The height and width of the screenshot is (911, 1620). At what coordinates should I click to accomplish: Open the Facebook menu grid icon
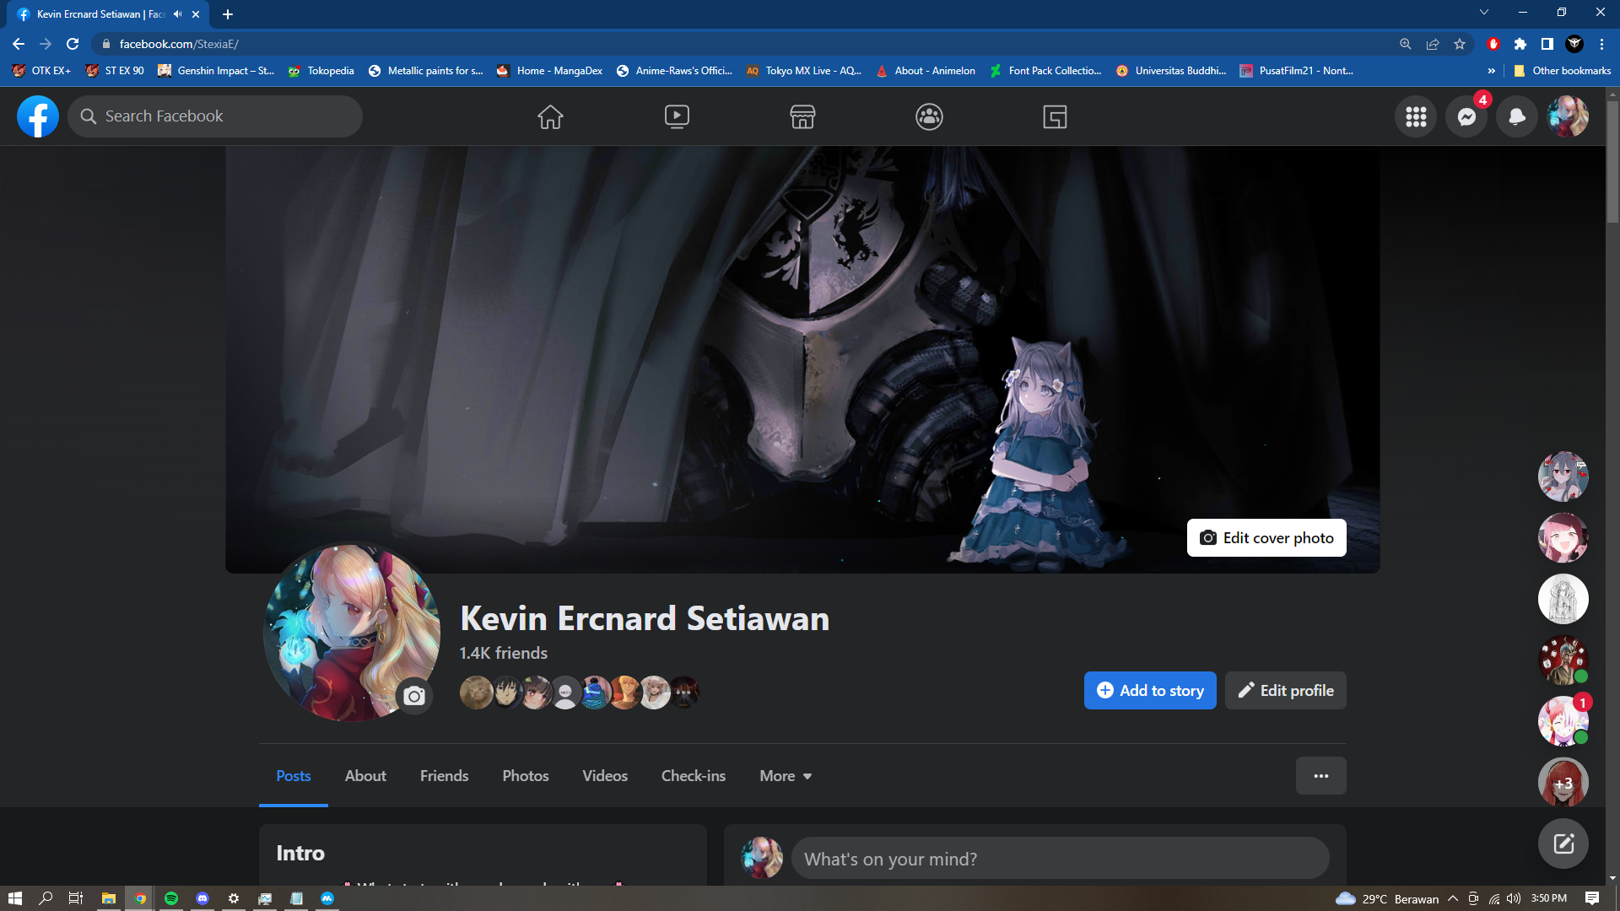1416,116
